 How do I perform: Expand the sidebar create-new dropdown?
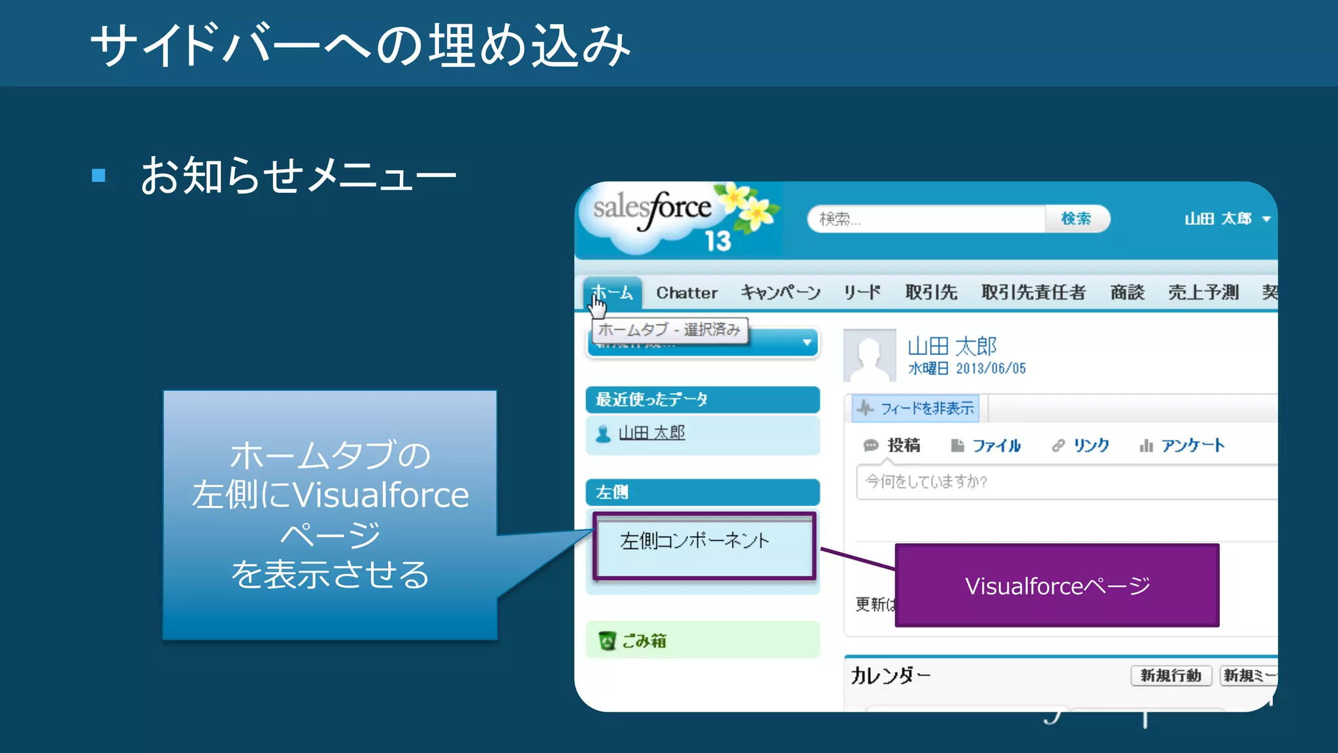click(x=807, y=343)
